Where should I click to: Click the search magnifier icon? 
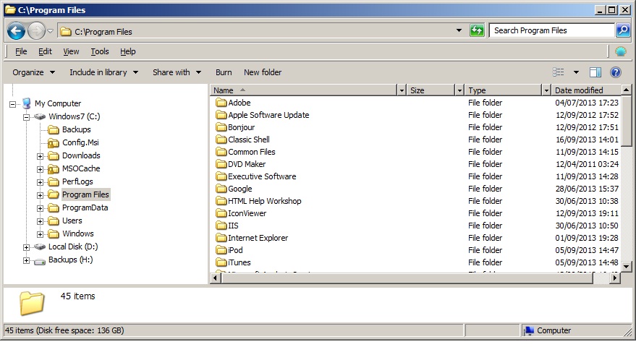point(622,30)
